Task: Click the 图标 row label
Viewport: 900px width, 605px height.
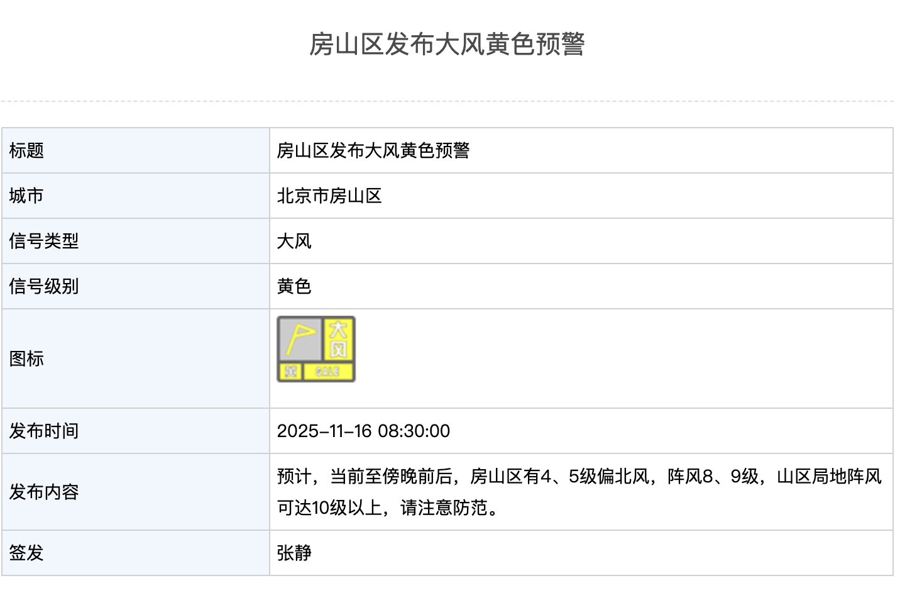Action: [x=26, y=359]
